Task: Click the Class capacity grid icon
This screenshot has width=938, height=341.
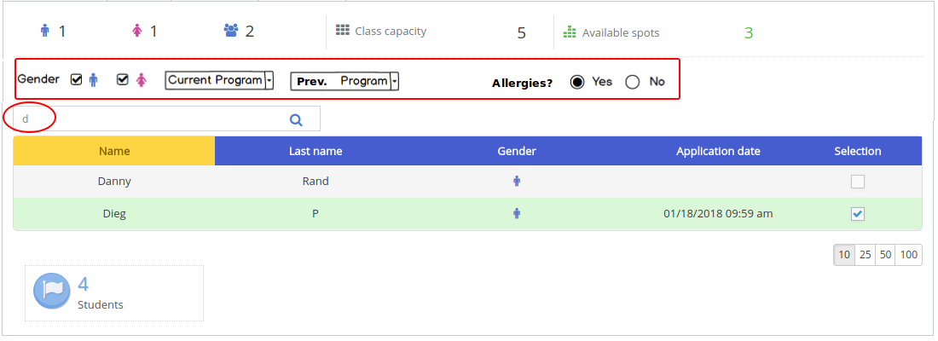Action: (x=342, y=31)
